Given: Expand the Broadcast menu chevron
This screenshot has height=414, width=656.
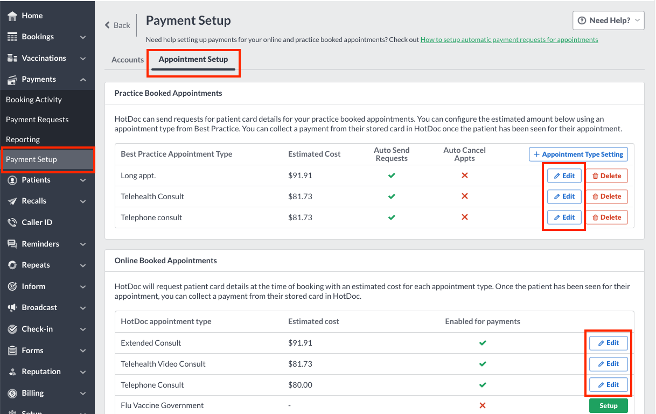Looking at the screenshot, I should (83, 308).
